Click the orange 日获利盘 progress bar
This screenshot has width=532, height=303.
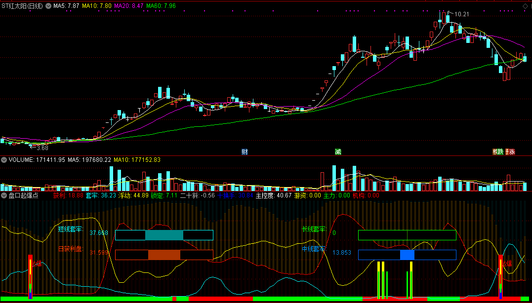[164, 255]
